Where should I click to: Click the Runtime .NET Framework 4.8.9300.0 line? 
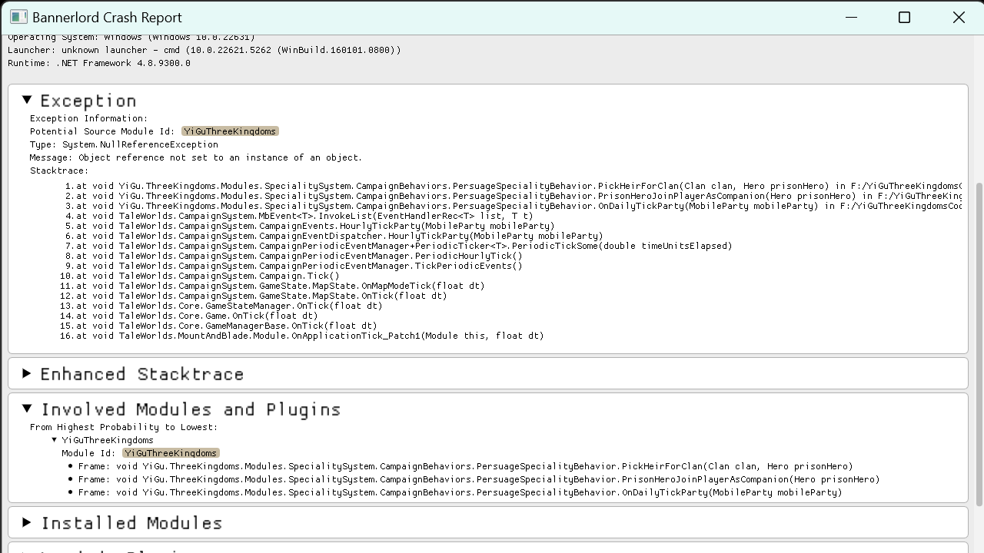pos(99,63)
